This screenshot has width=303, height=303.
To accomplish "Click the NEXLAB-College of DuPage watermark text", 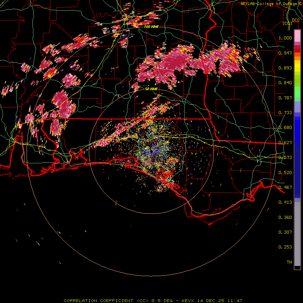I will [272, 4].
